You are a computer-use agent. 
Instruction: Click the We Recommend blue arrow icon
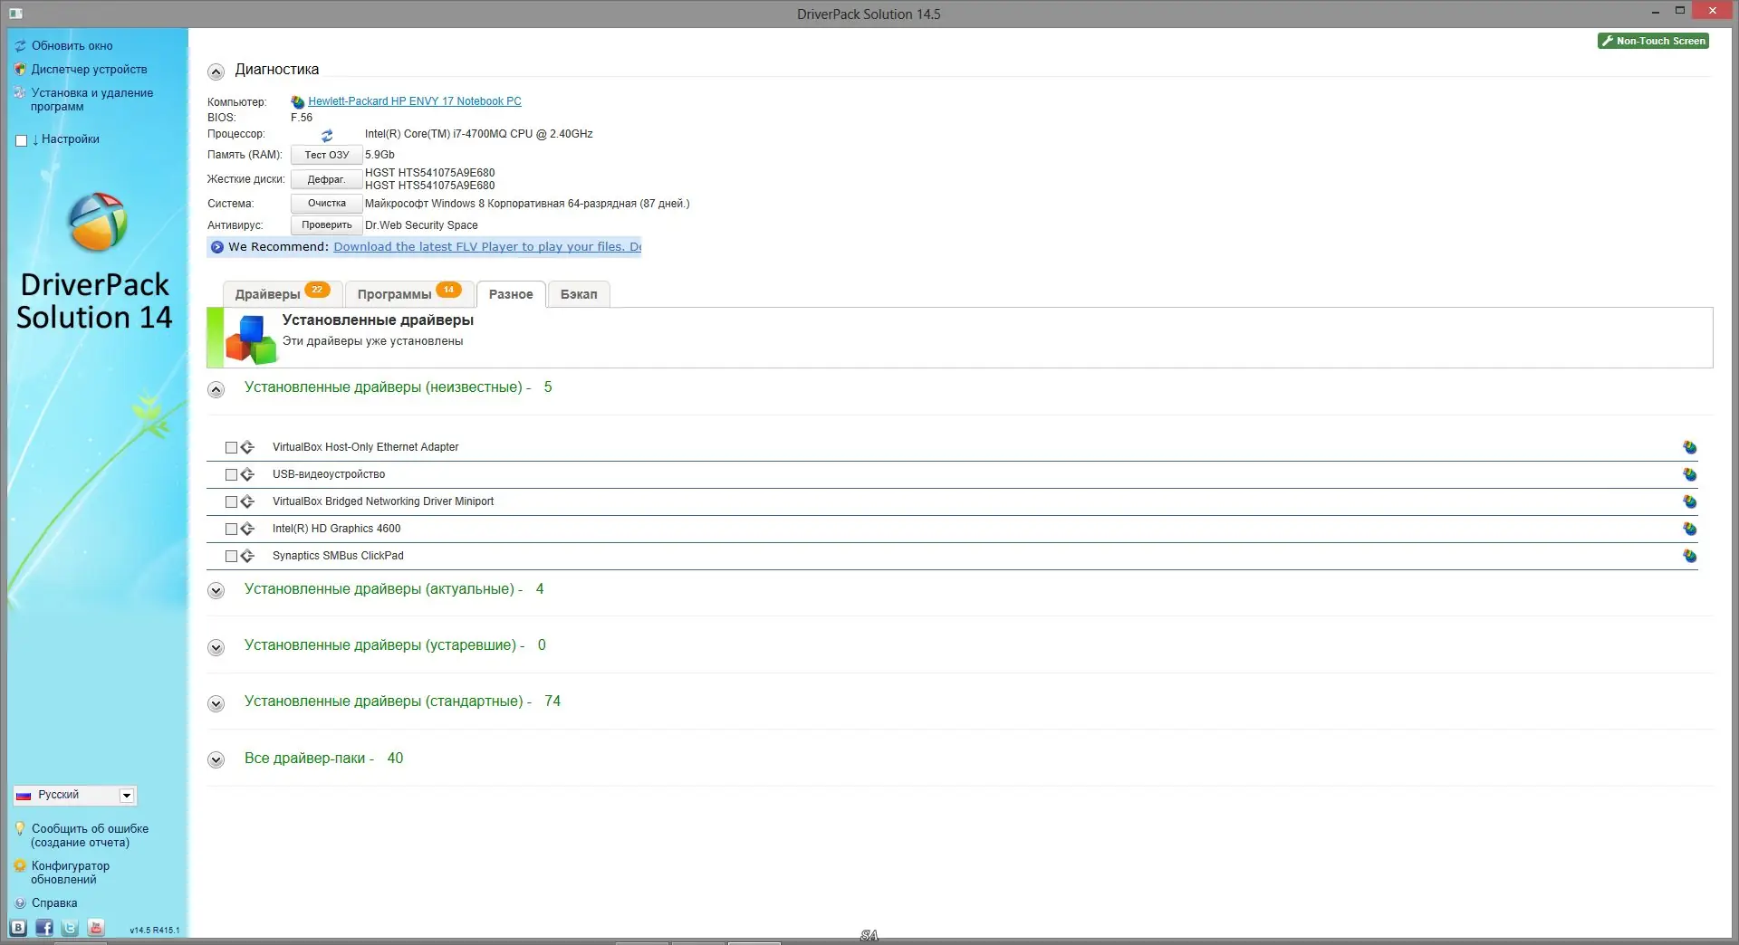pos(217,247)
